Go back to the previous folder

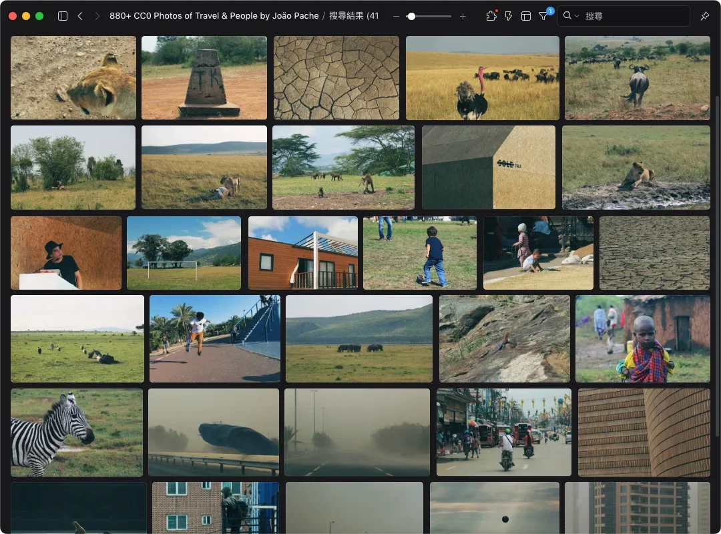80,16
